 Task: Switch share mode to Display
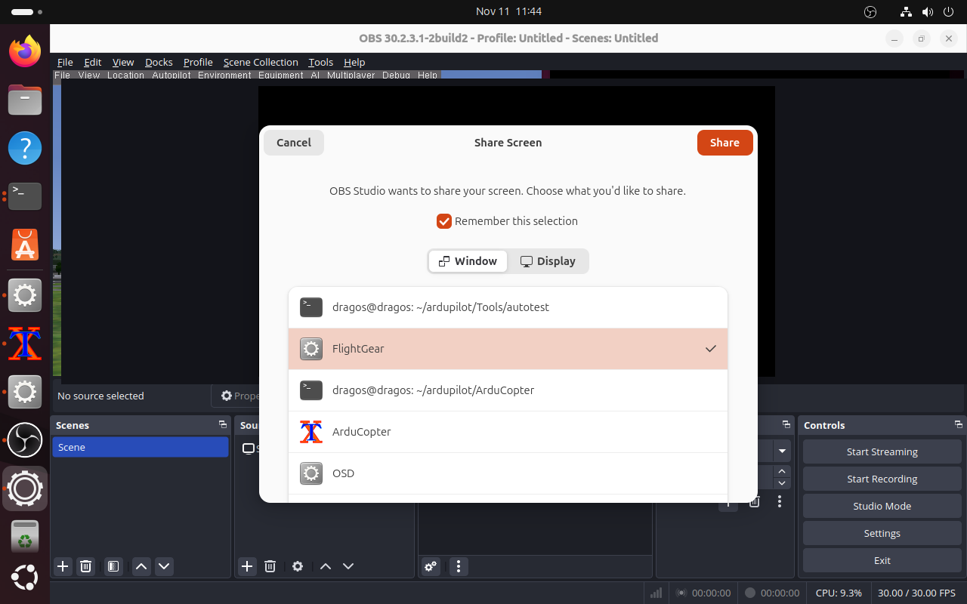548,261
